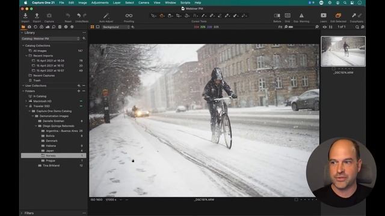The image size is (385, 216).
Task: Select the orange pan cursor tool
Action: [x=162, y=16]
